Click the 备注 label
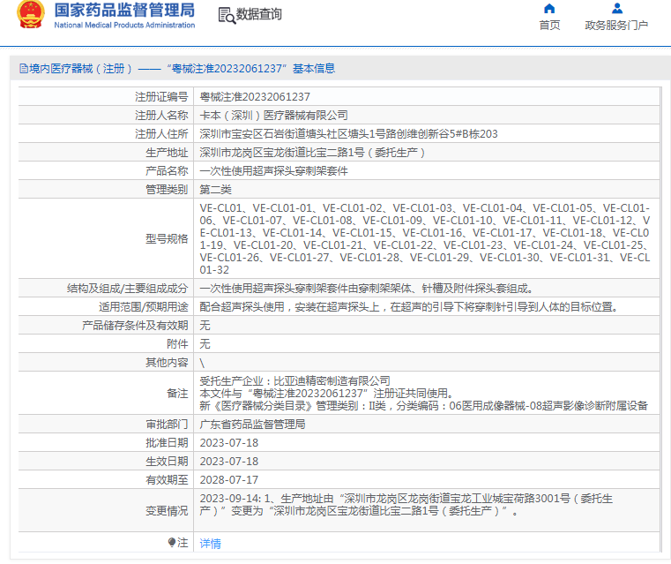 click(177, 393)
